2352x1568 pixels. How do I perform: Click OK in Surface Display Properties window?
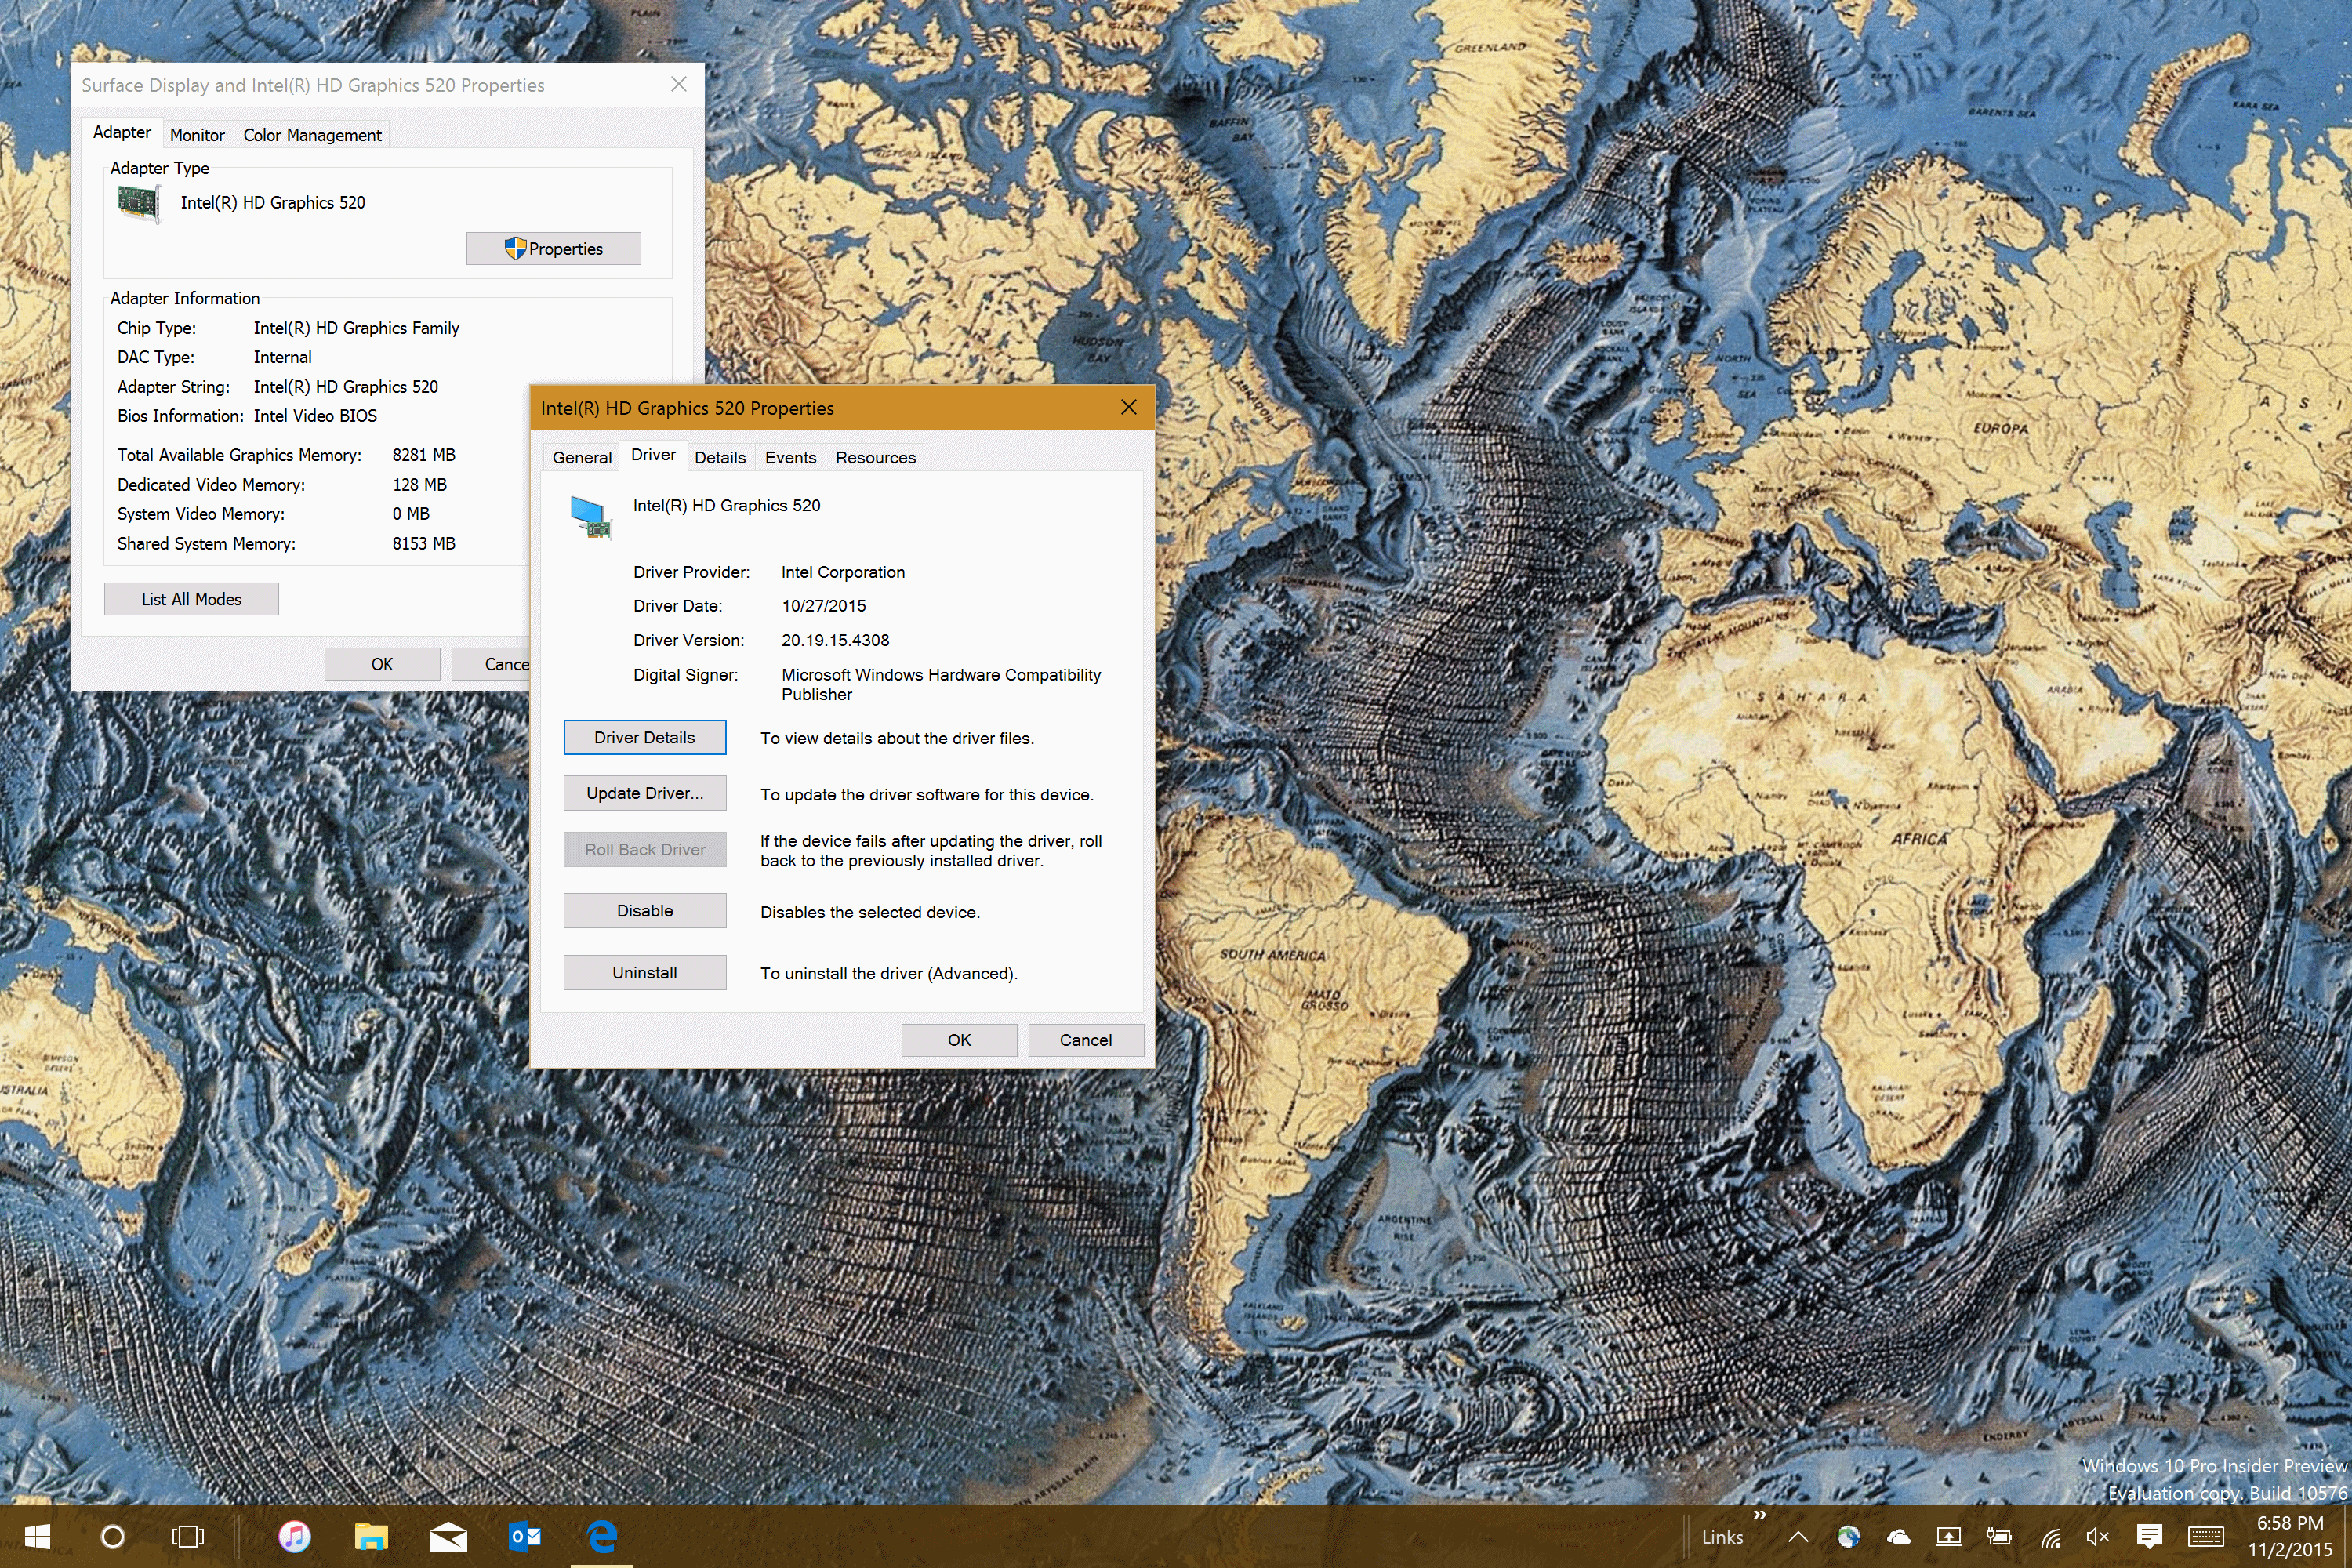coord(382,664)
